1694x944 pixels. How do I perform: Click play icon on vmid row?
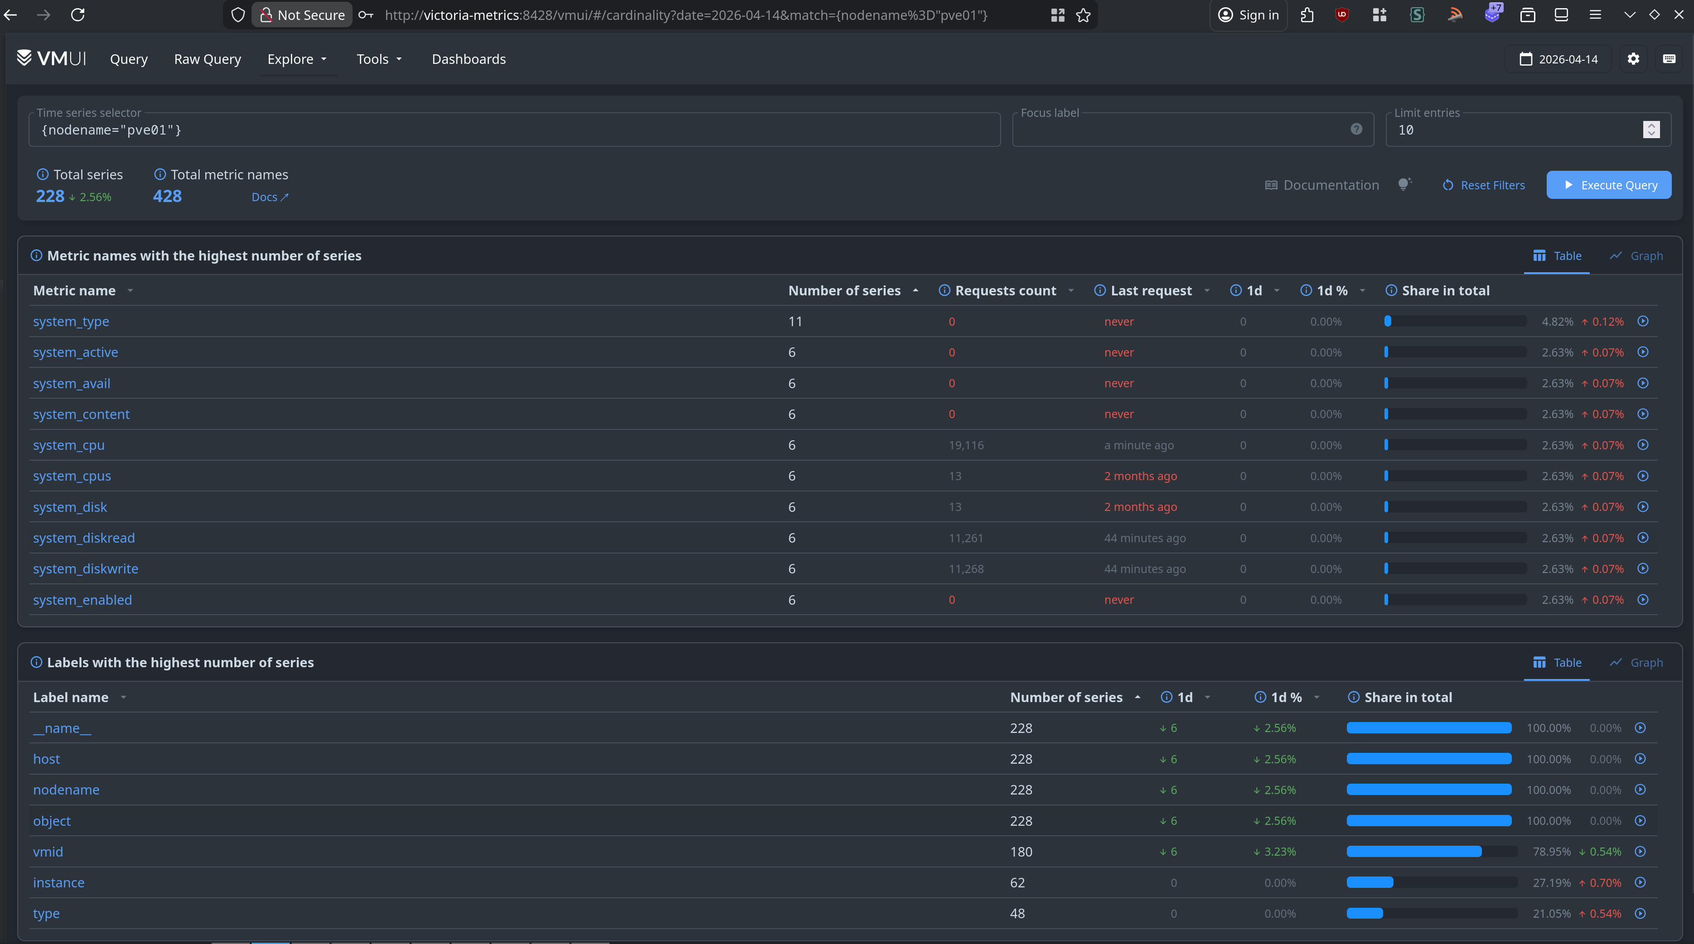click(1640, 851)
